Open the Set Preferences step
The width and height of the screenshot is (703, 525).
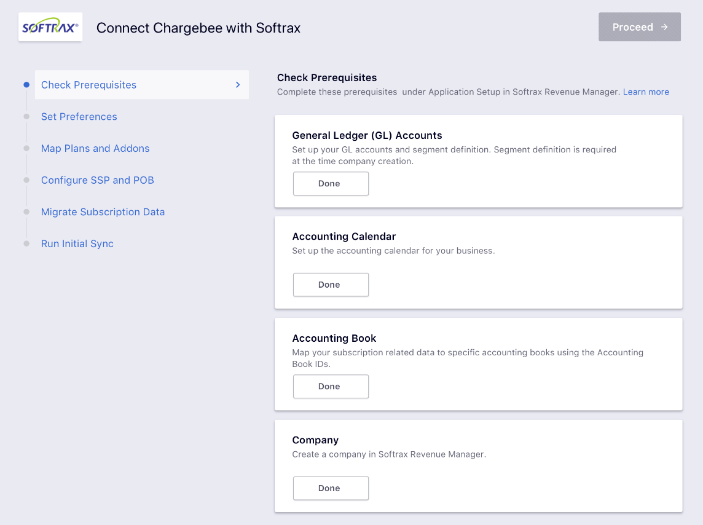tap(79, 117)
